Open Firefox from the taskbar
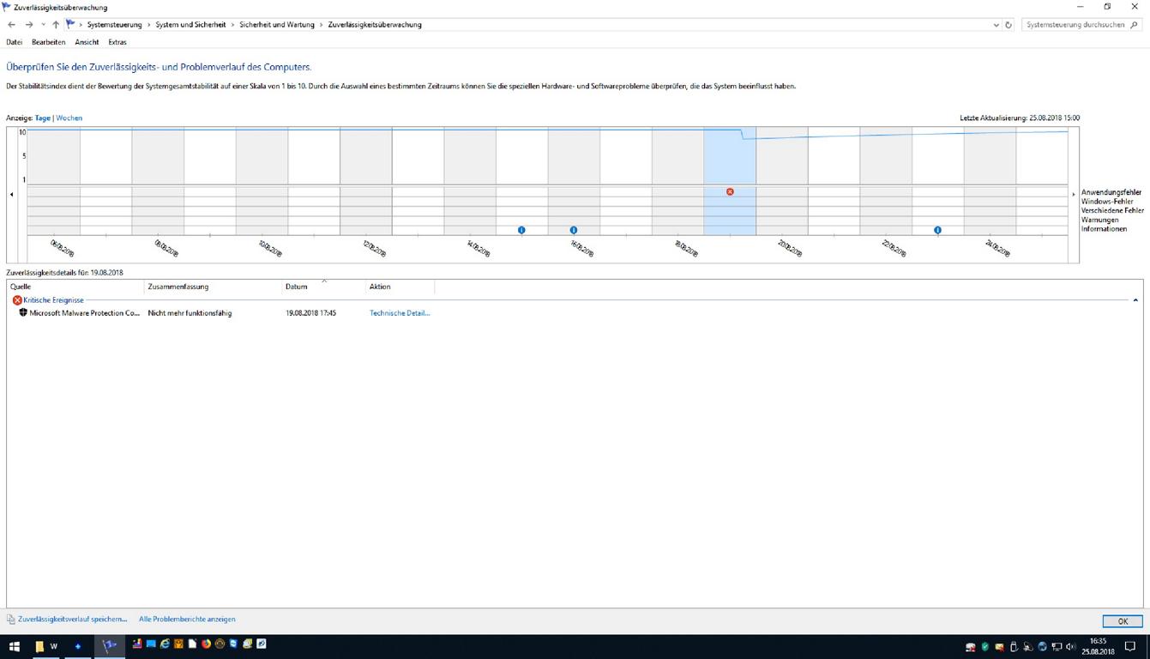1150x659 pixels. click(206, 644)
